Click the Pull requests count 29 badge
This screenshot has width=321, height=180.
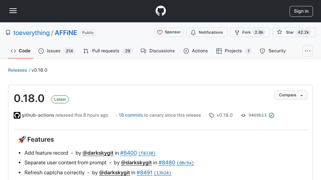[128, 51]
